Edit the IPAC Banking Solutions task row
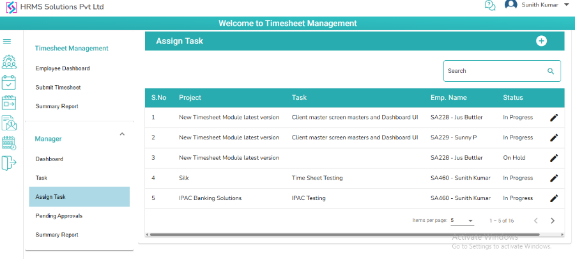Viewport: 575px width, 259px height. (x=554, y=198)
